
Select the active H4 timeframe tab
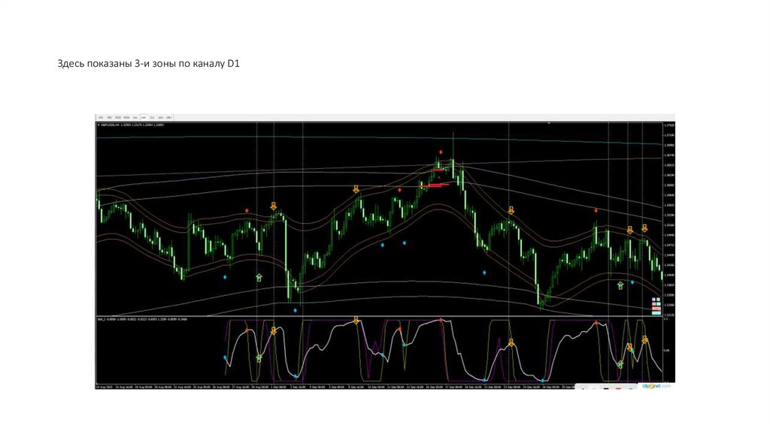tap(144, 118)
